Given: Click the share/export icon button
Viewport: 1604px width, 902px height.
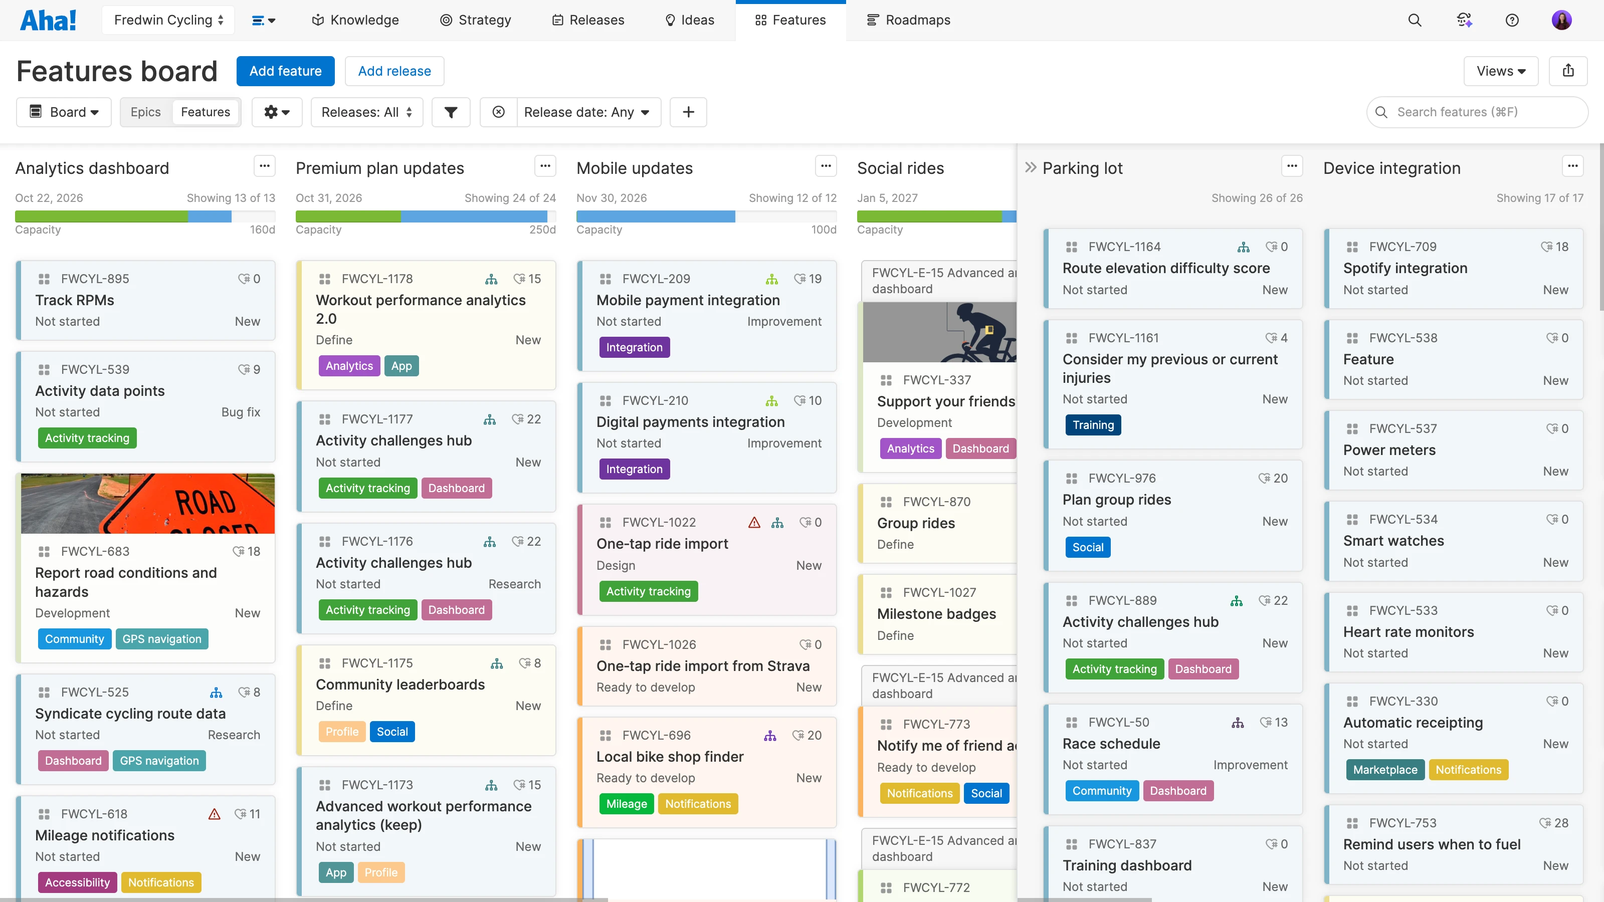Looking at the screenshot, I should pyautogui.click(x=1568, y=71).
